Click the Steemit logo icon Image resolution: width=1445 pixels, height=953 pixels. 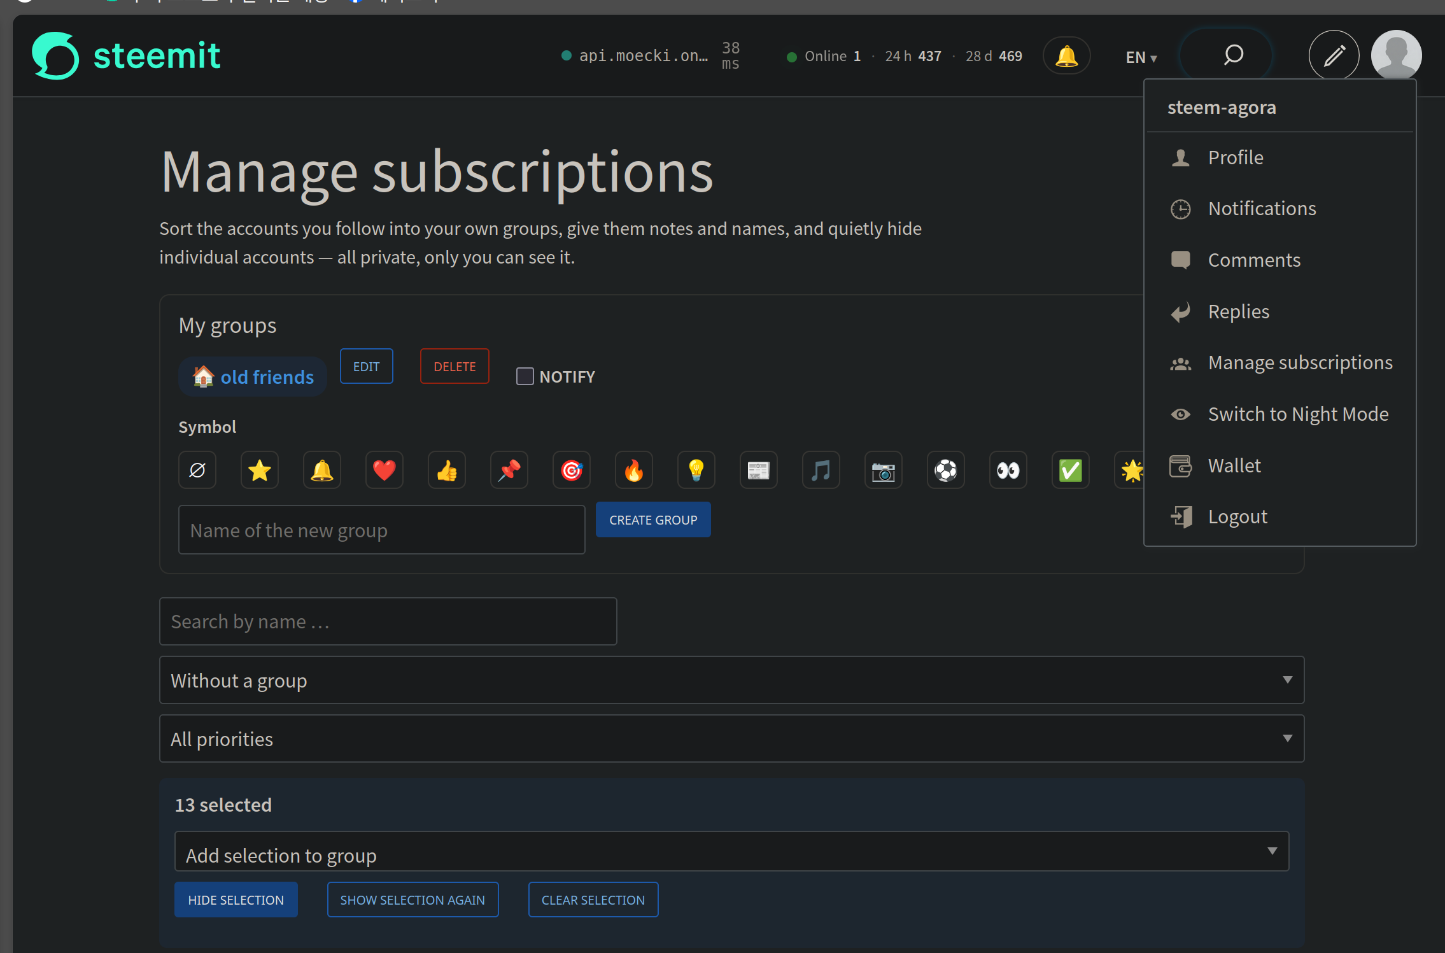55,55
